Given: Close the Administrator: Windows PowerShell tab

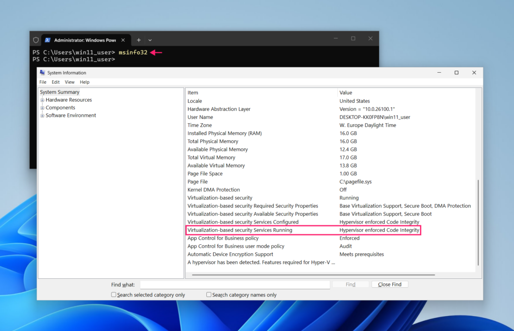Looking at the screenshot, I should [123, 40].
